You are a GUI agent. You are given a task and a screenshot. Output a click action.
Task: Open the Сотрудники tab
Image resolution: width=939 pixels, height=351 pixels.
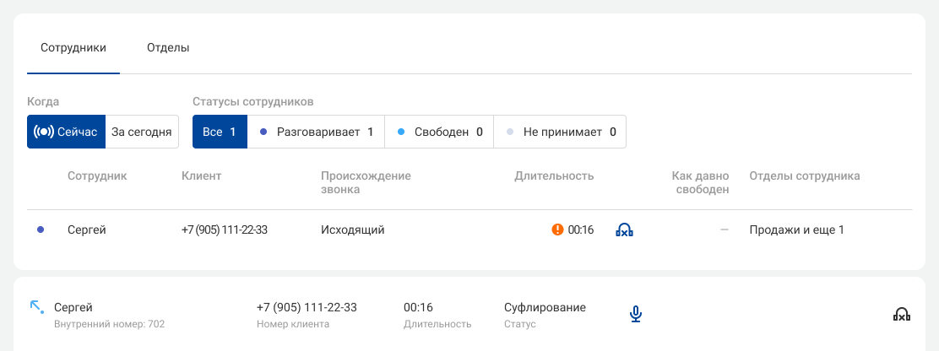[x=73, y=48]
